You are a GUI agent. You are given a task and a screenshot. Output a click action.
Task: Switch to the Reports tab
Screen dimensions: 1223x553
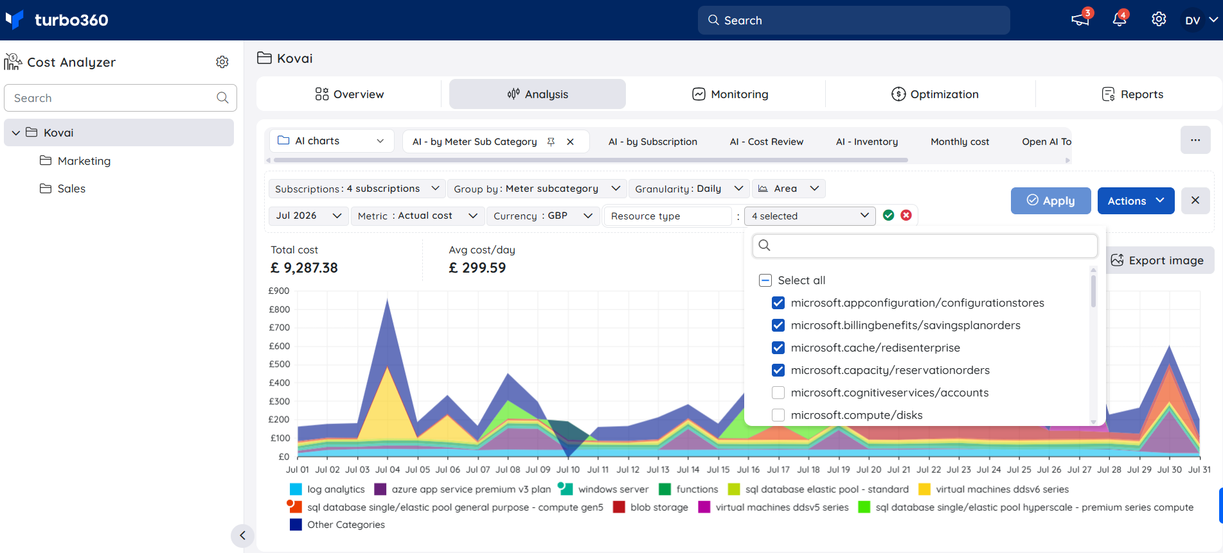point(1132,94)
